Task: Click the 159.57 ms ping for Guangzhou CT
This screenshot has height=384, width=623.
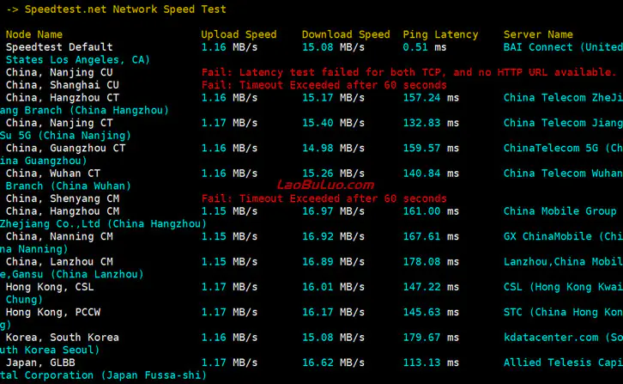Action: [x=431, y=148]
